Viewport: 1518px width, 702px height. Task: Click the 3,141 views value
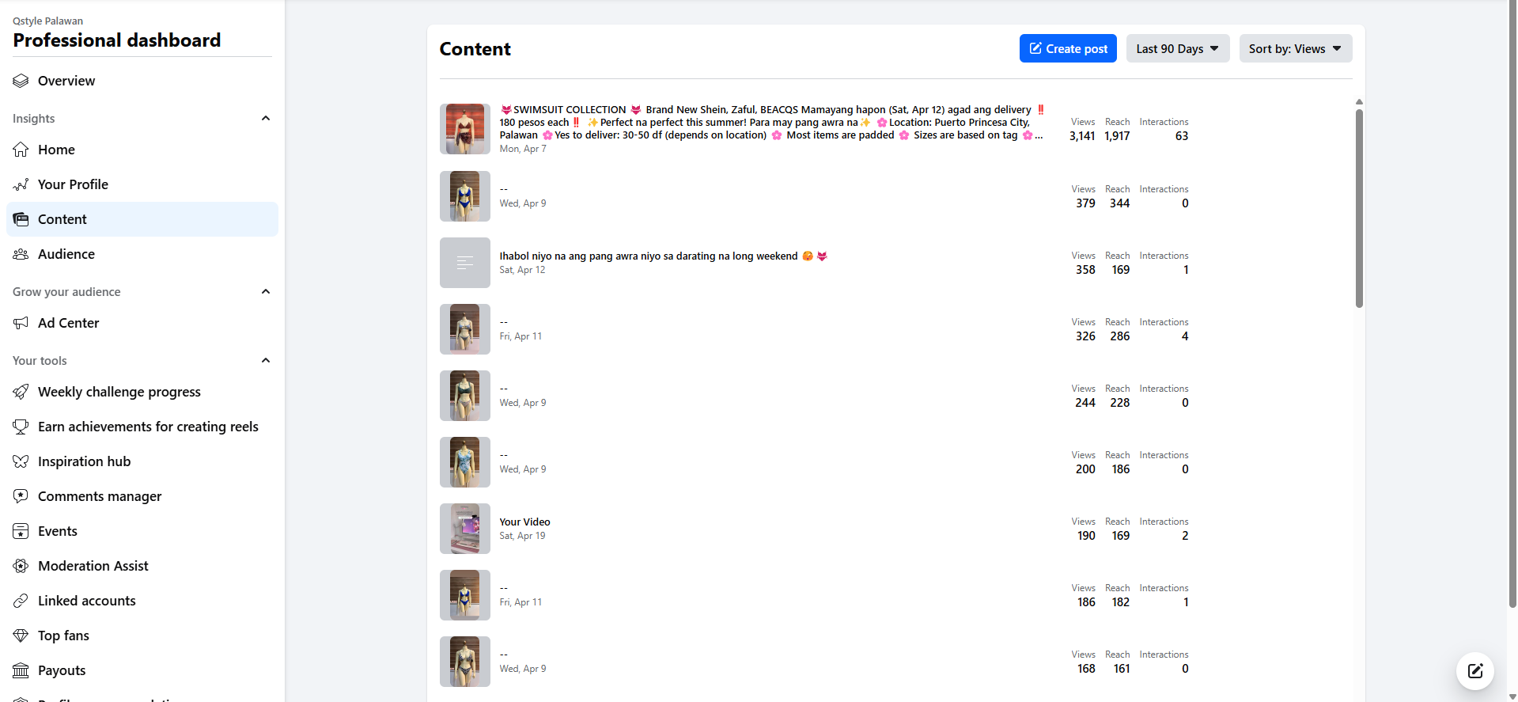[x=1082, y=136]
